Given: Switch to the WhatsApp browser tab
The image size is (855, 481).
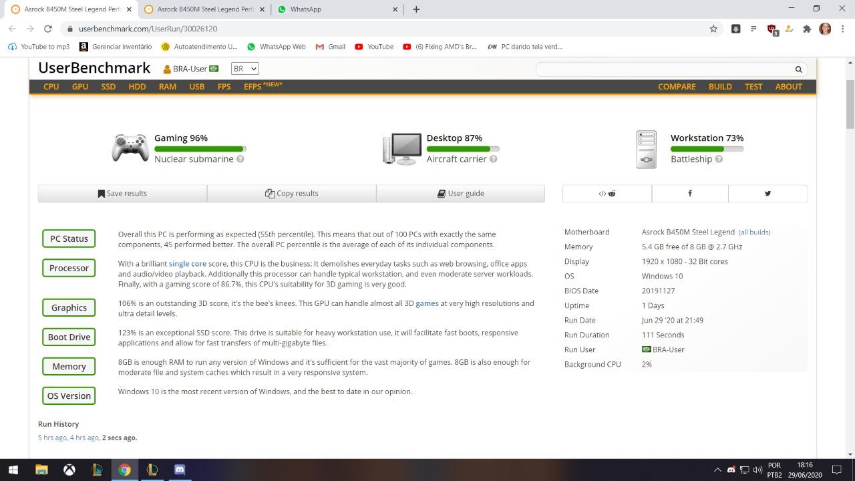Looking at the screenshot, I should point(337,9).
